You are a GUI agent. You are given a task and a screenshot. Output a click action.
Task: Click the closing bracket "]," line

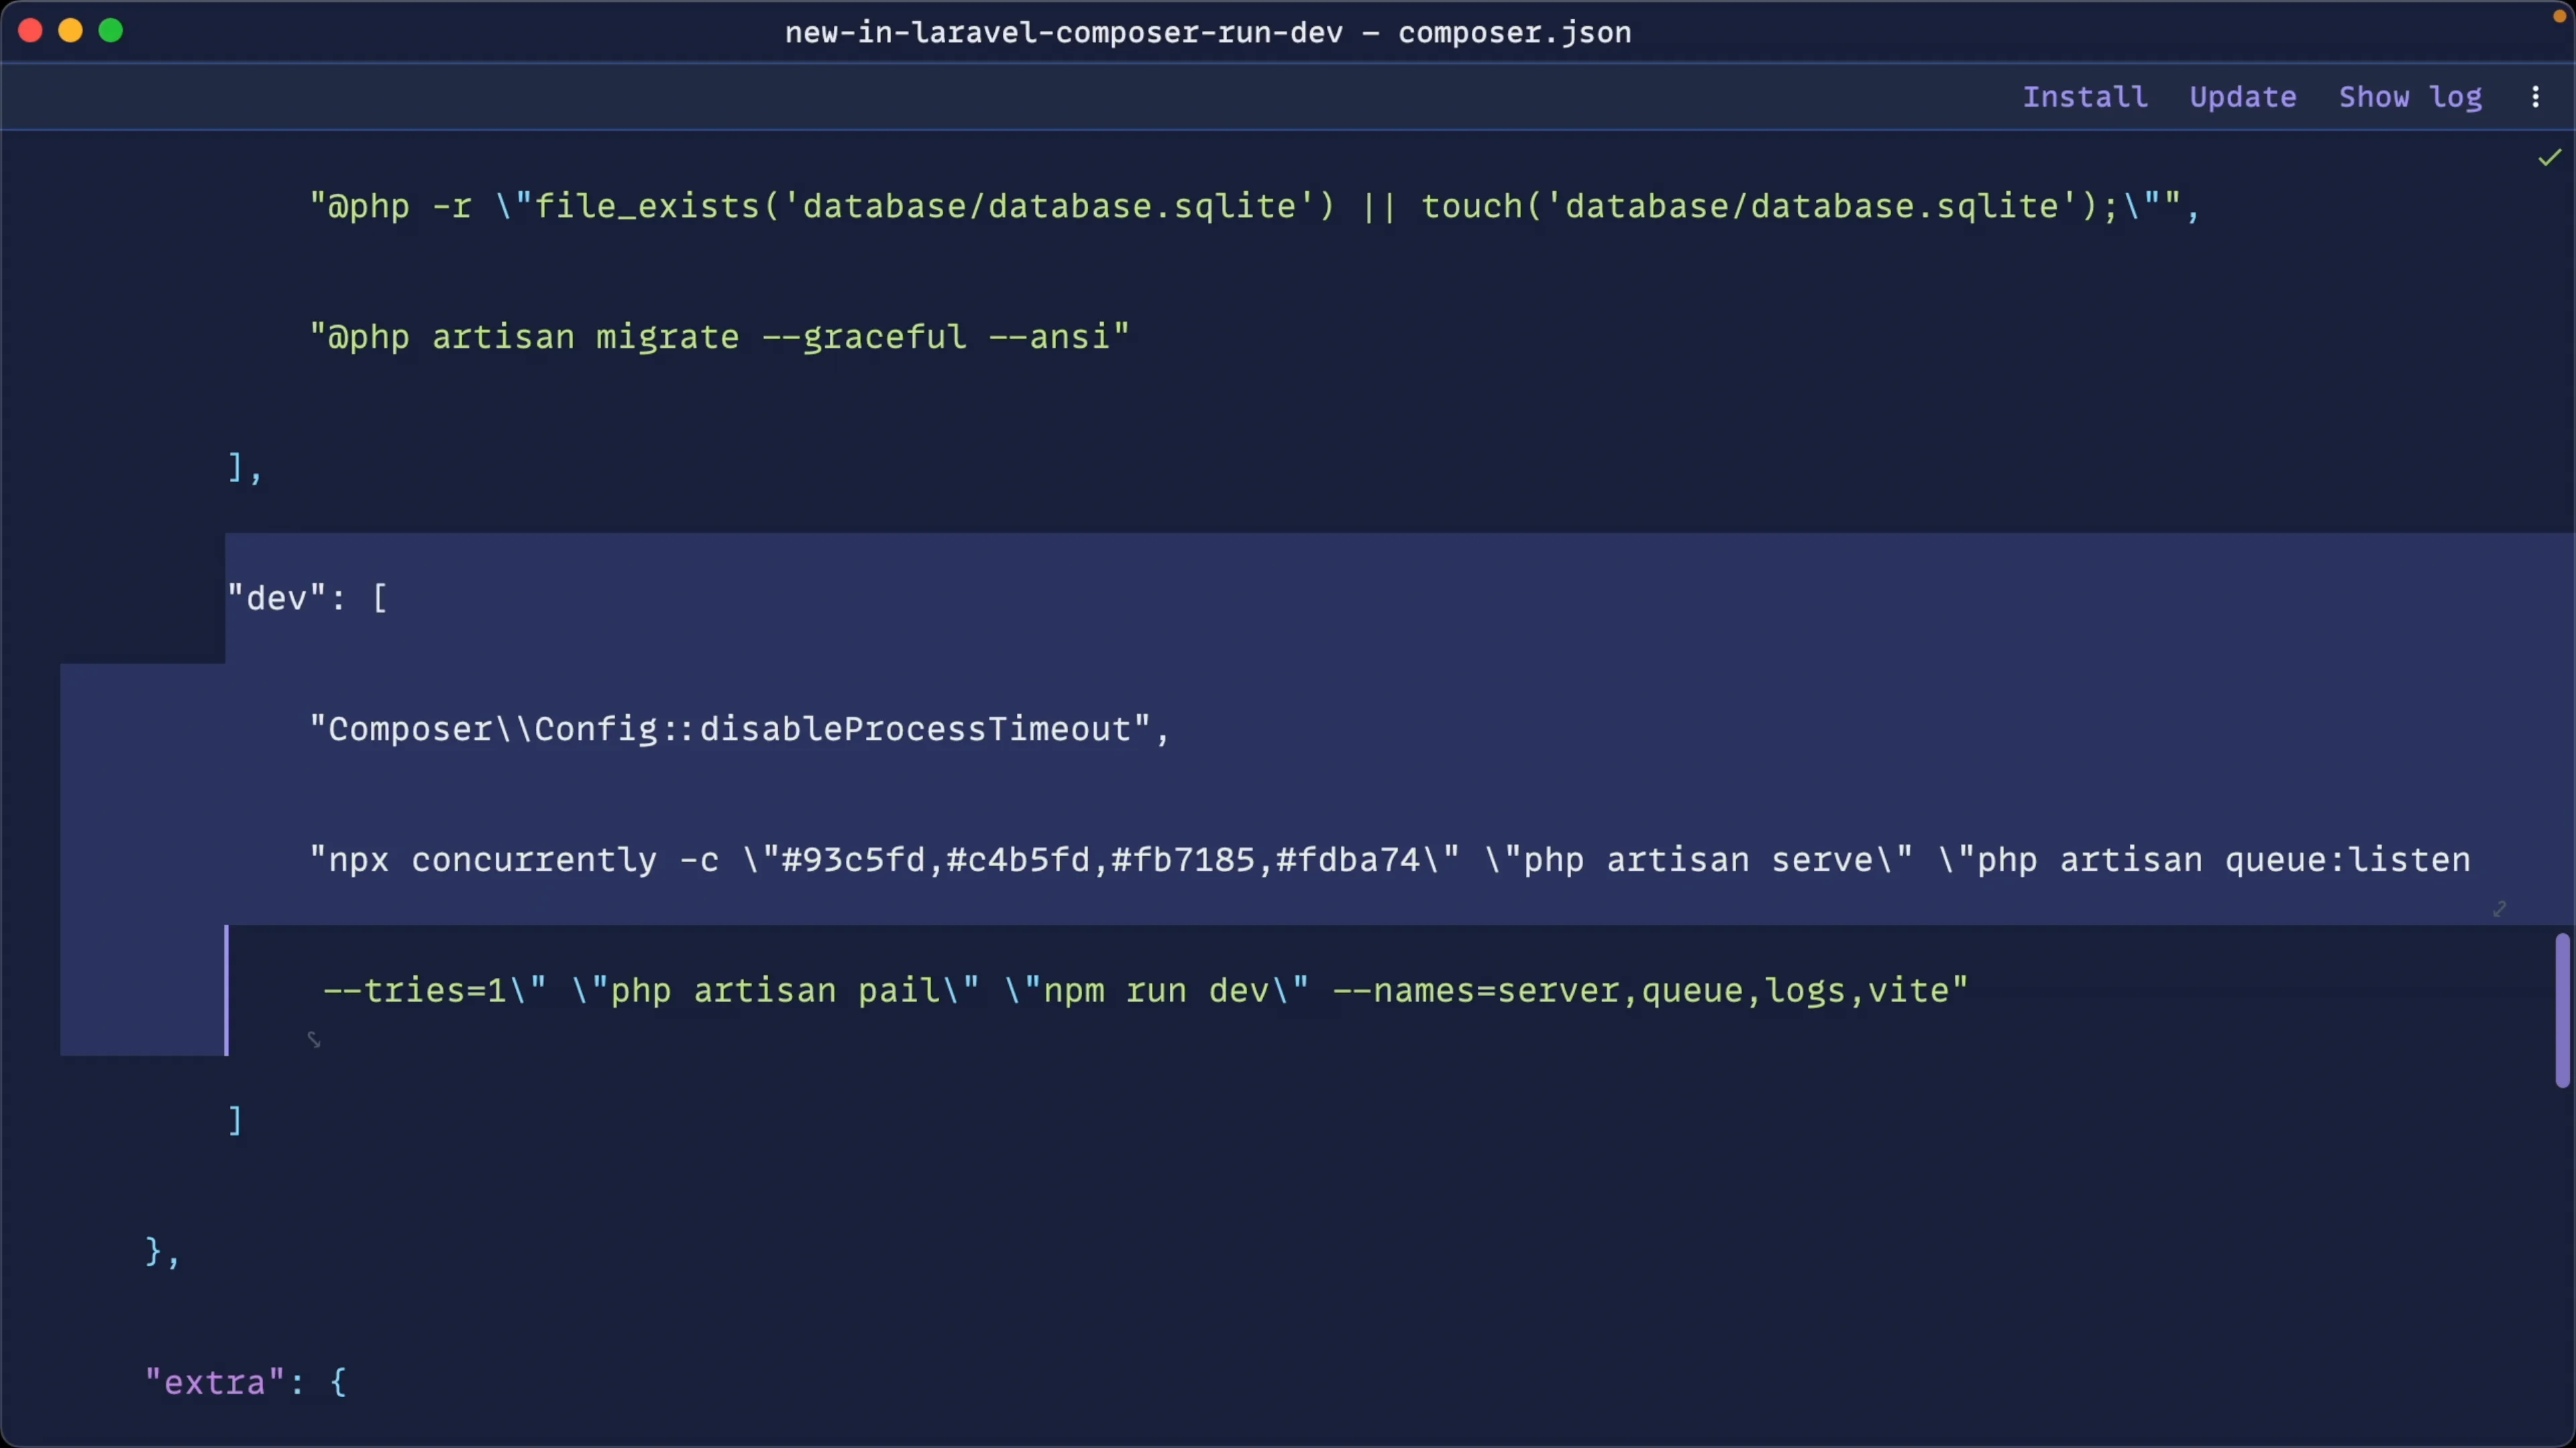tap(245, 468)
